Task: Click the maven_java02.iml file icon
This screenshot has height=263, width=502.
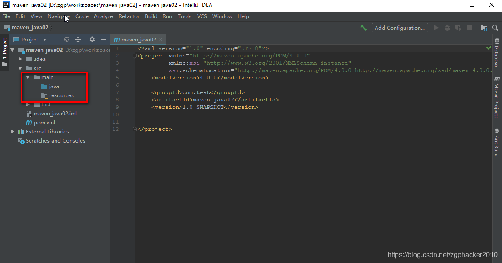Action: click(x=29, y=114)
